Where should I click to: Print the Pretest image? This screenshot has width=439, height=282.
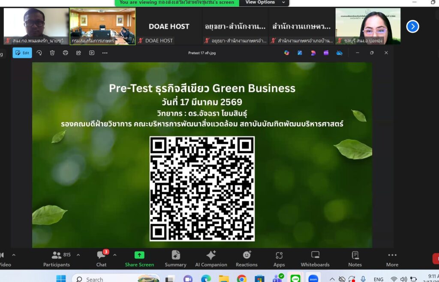[66, 53]
